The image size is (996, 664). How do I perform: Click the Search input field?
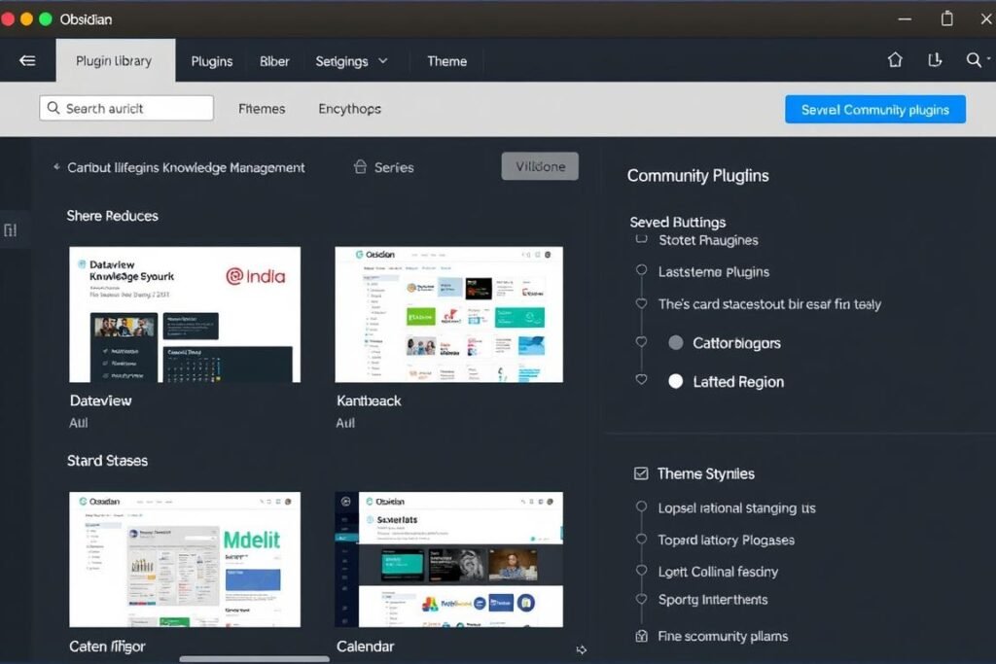(126, 108)
